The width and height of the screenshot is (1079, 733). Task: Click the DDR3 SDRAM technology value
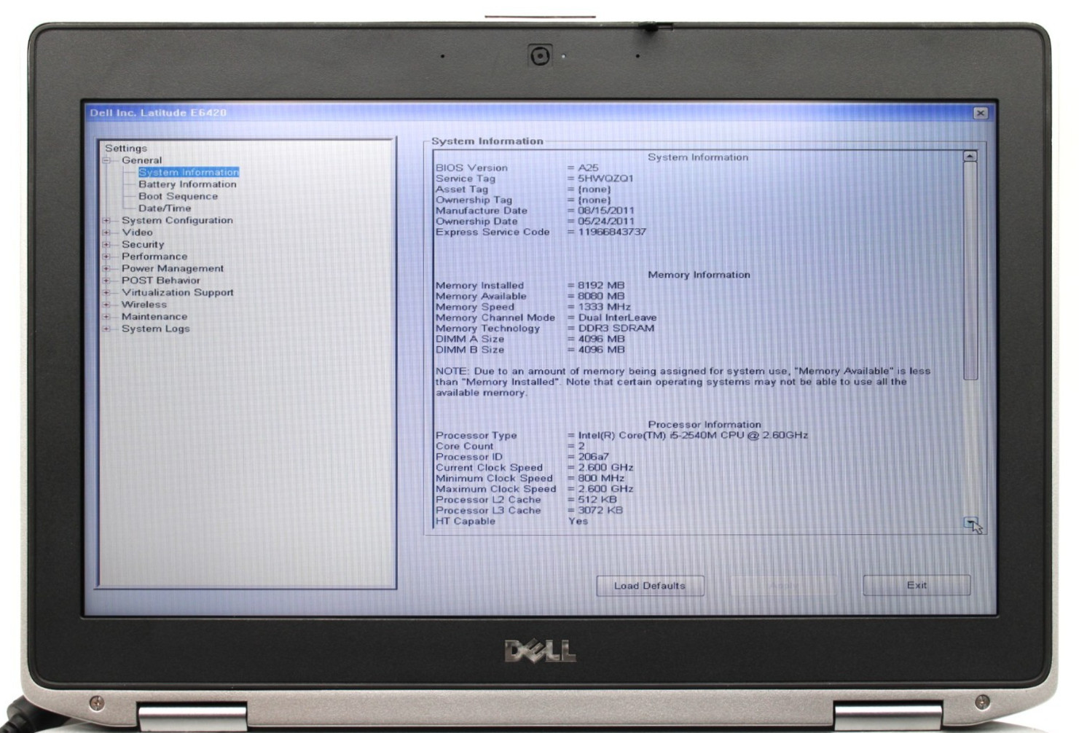[x=616, y=329]
